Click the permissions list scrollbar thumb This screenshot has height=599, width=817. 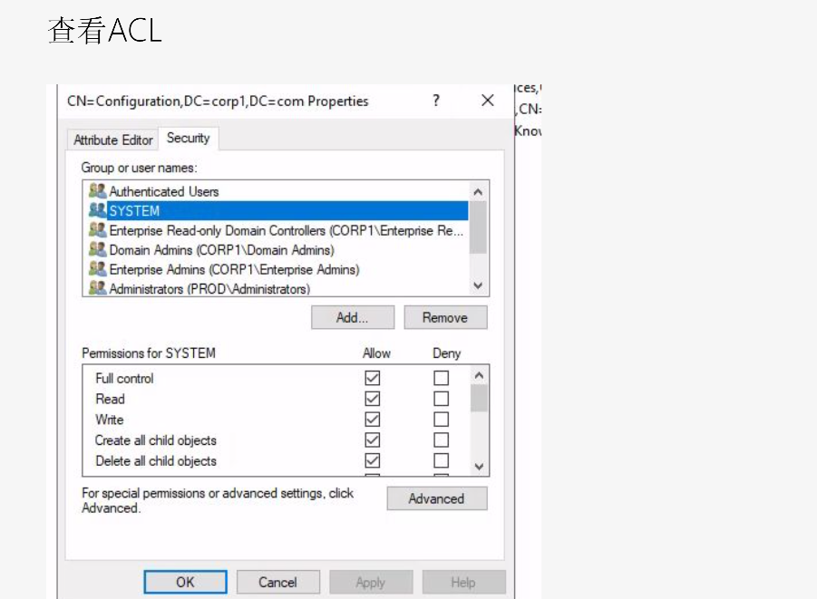tap(480, 399)
